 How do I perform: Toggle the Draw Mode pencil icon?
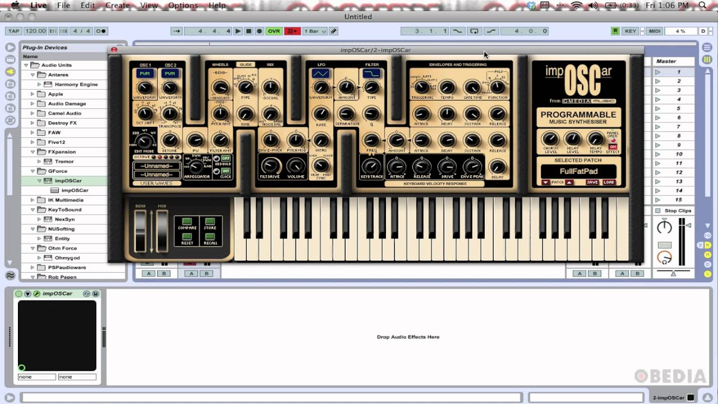coord(333,31)
